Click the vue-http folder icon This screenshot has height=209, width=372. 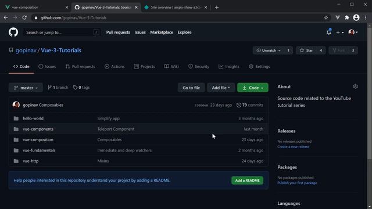click(x=16, y=161)
